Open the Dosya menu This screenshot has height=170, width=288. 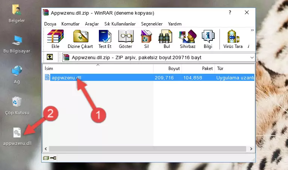click(x=50, y=24)
